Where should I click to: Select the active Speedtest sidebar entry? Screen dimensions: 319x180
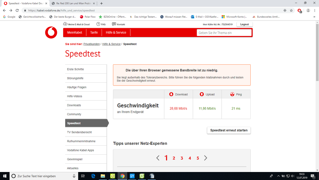[x=87, y=123]
